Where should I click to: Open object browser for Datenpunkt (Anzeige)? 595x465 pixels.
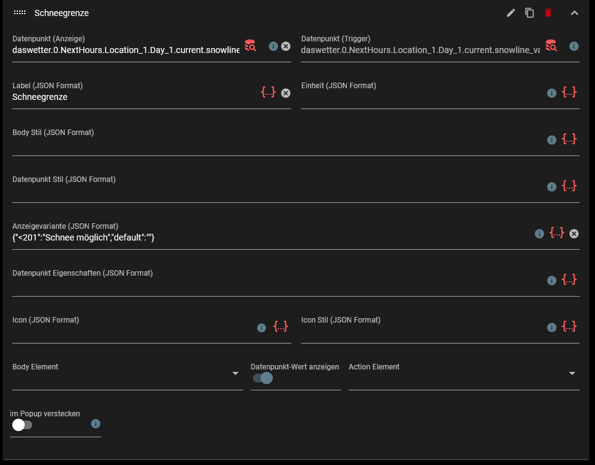pos(251,46)
